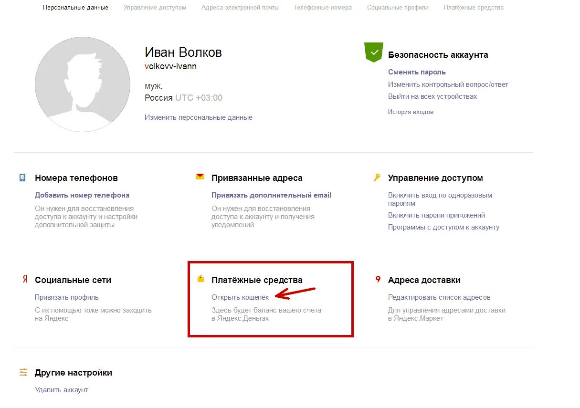This screenshot has width=580, height=408.
Task: Click the yellow envelope icon beside Привязанные адреса
Action: (200, 177)
